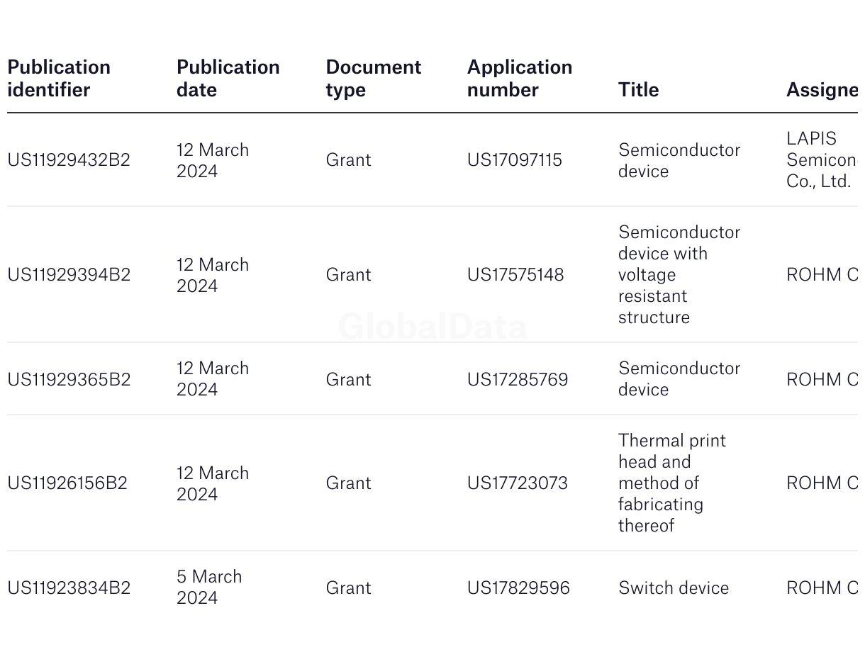Click the Document type column header
This screenshot has width=865, height=652.
(373, 78)
